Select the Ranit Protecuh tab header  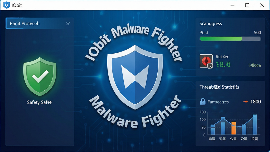point(40,23)
